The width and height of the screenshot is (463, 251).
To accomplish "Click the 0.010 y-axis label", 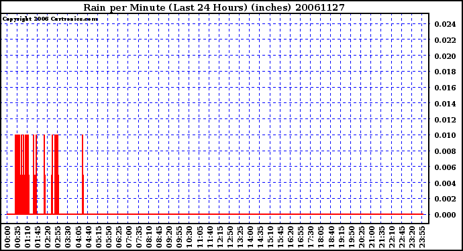I will click(x=445, y=135).
